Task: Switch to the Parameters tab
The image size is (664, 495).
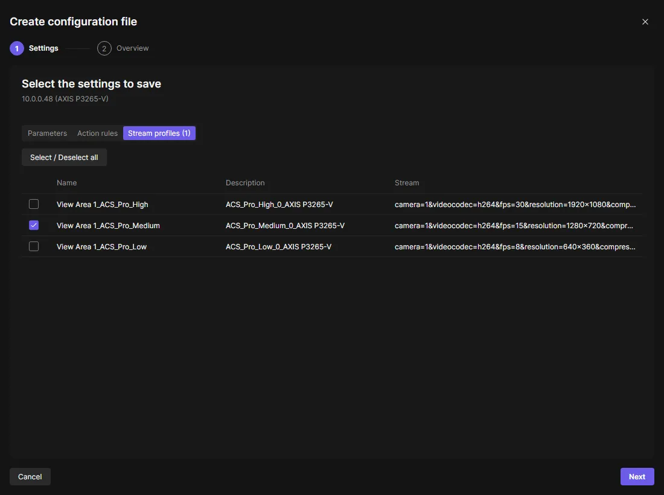Action: tap(47, 133)
